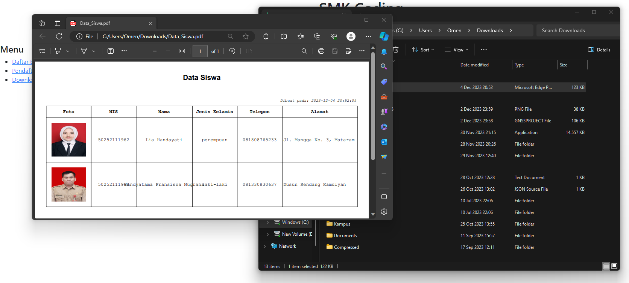Open Outlook in Edge sidebar
Image resolution: width=629 pixels, height=283 pixels.
point(384,142)
